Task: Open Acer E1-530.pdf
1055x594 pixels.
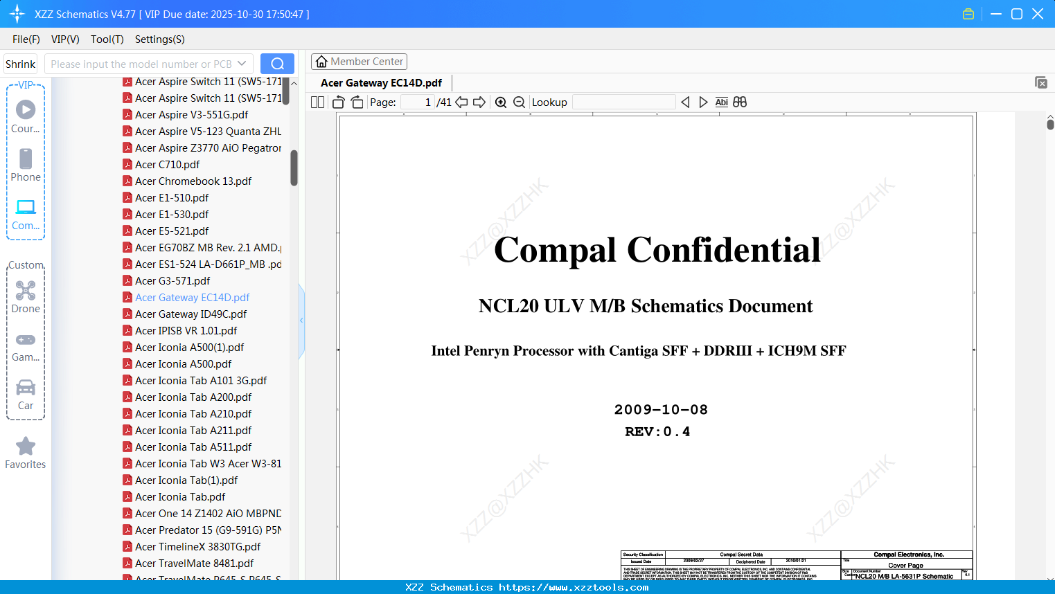Action: (x=166, y=215)
